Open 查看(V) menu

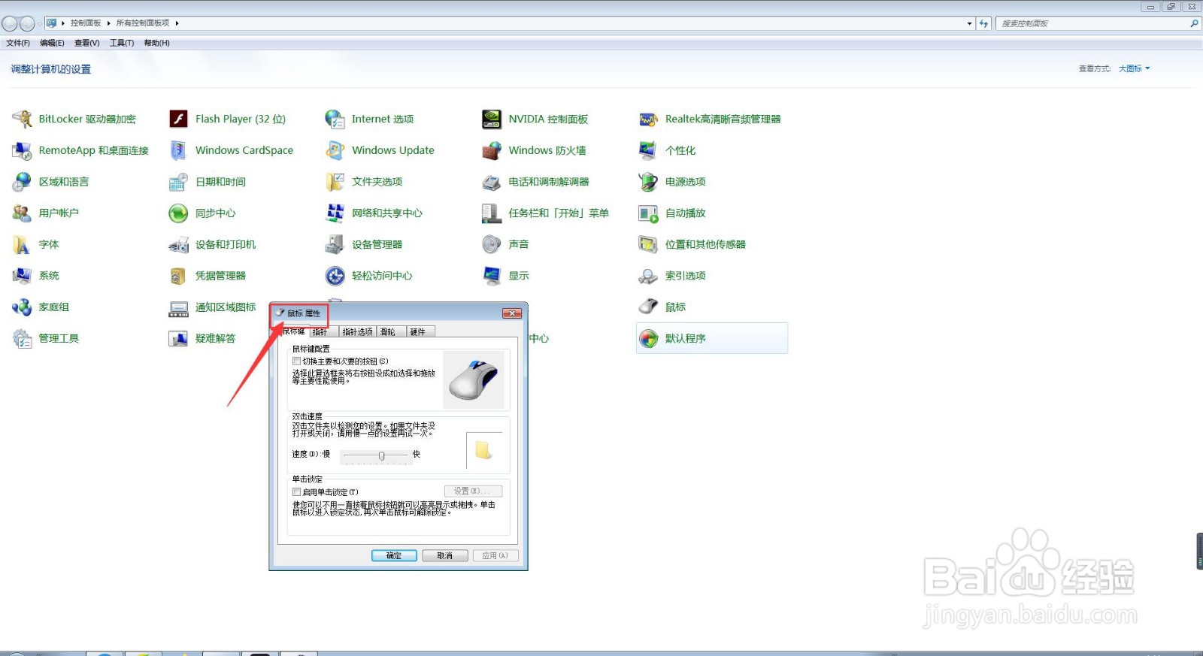click(87, 43)
